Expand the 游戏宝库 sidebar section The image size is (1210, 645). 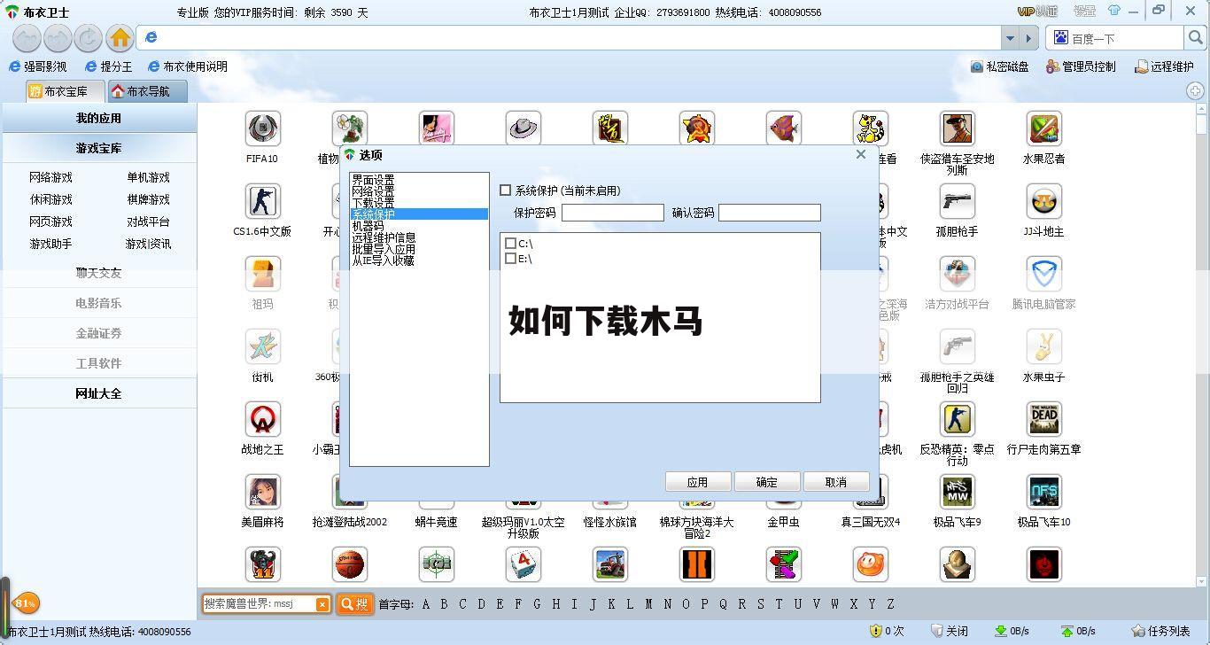(98, 148)
